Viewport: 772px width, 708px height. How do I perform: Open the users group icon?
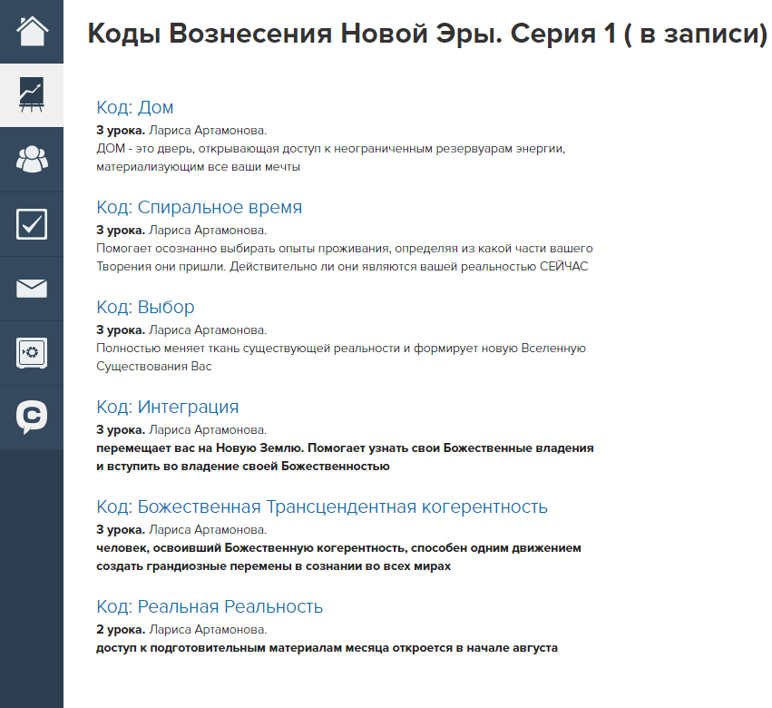click(32, 159)
